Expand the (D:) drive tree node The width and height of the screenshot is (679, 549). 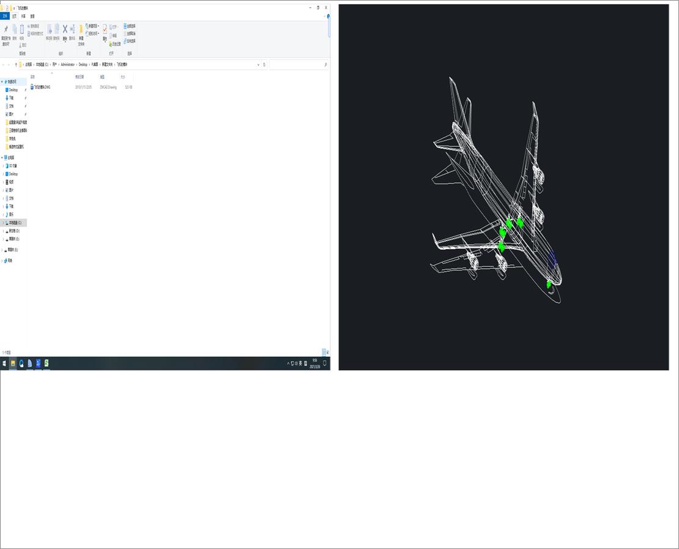pyautogui.click(x=4, y=231)
